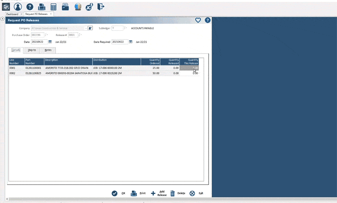The image size is (337, 203).
Task: Click the Date field 20210622
Action: 39,42
